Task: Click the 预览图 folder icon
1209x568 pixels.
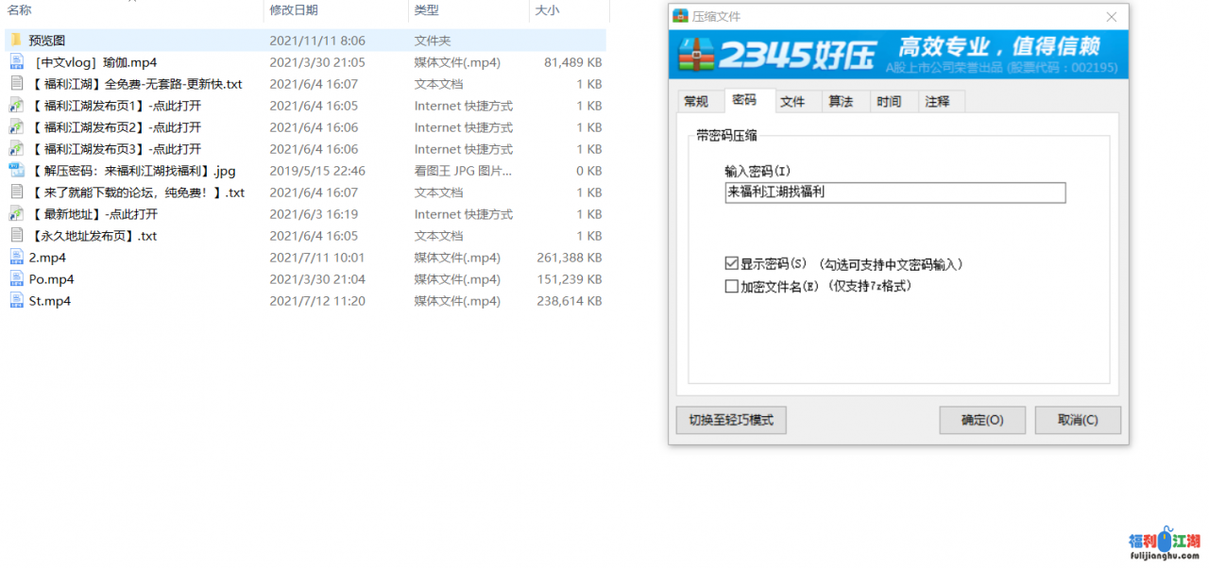Action: 16,41
